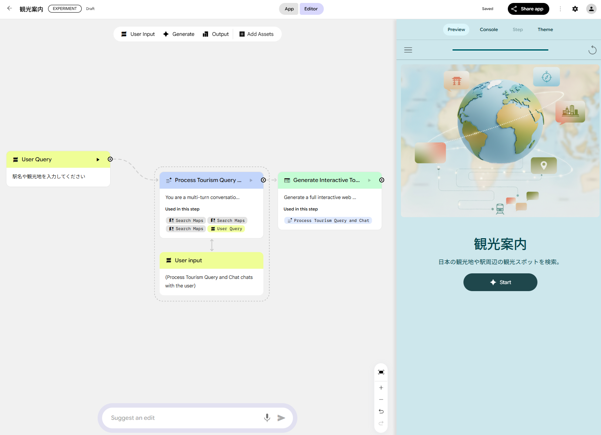Click the user account avatar icon

coord(591,9)
